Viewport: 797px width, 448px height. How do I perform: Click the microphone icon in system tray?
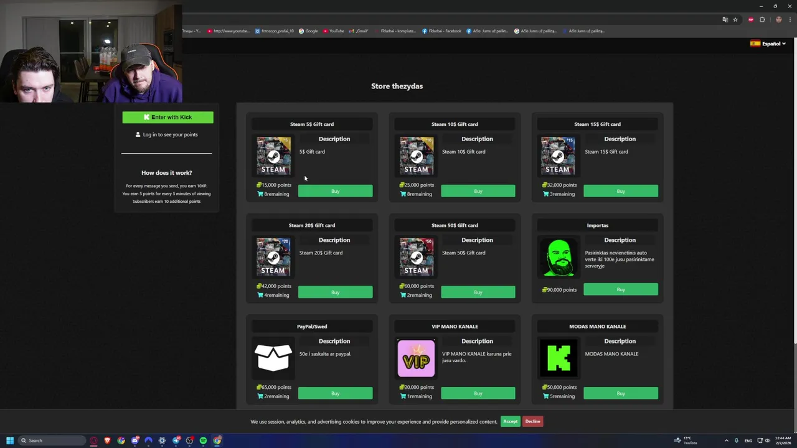[737, 441]
